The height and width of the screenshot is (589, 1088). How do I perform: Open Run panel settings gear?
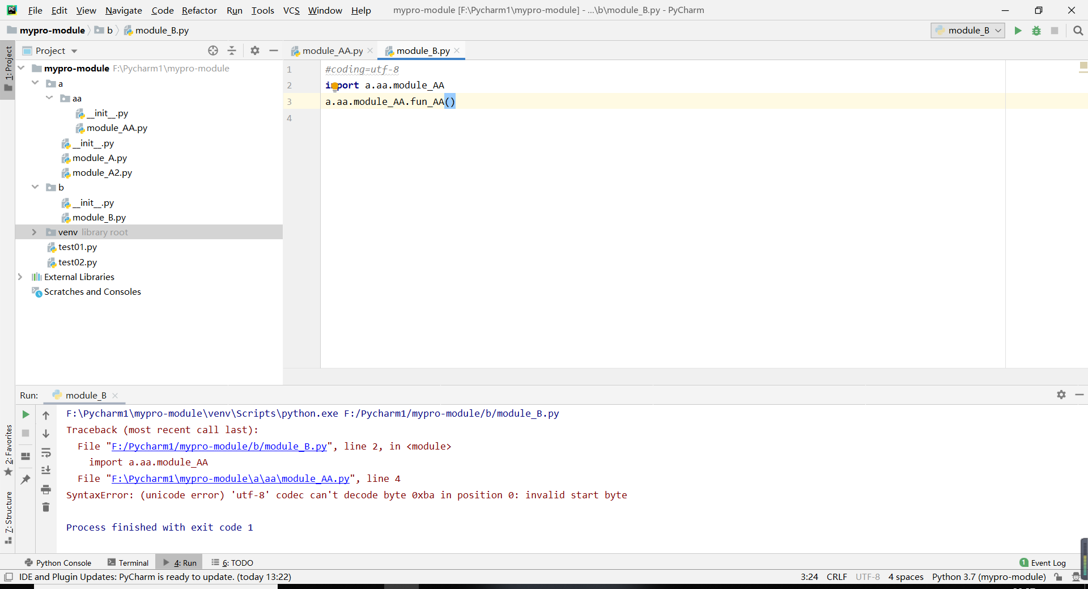(1061, 395)
